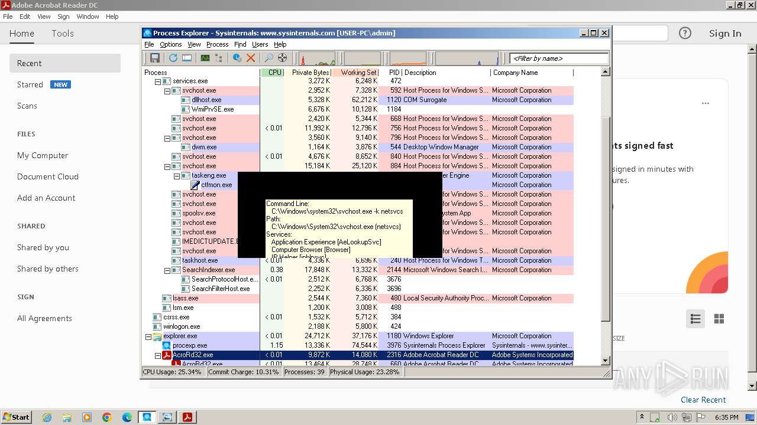Open the Starred section in Acrobat sidebar

(x=30, y=84)
